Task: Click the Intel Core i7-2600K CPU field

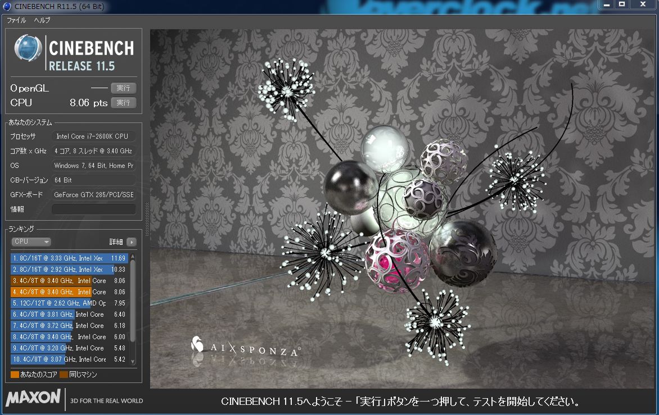Action: 94,136
